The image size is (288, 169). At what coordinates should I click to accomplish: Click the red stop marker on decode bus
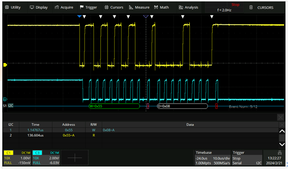point(216,106)
